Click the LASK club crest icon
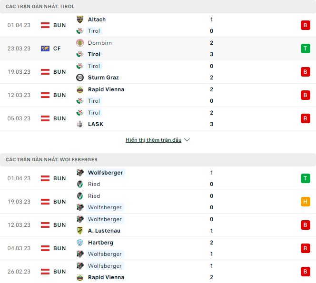Screen dimensions: 316x283 coord(80,124)
